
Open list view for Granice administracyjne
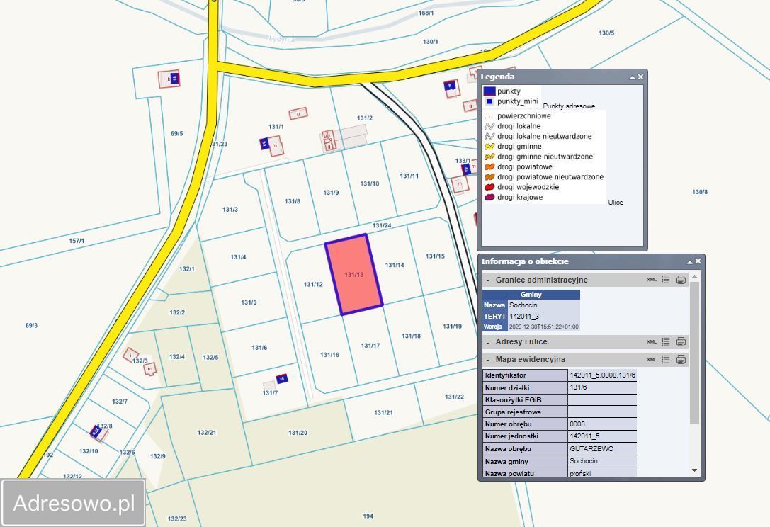pos(665,280)
